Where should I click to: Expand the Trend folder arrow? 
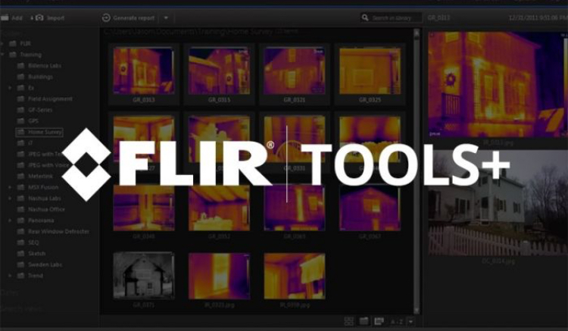[x=10, y=276]
